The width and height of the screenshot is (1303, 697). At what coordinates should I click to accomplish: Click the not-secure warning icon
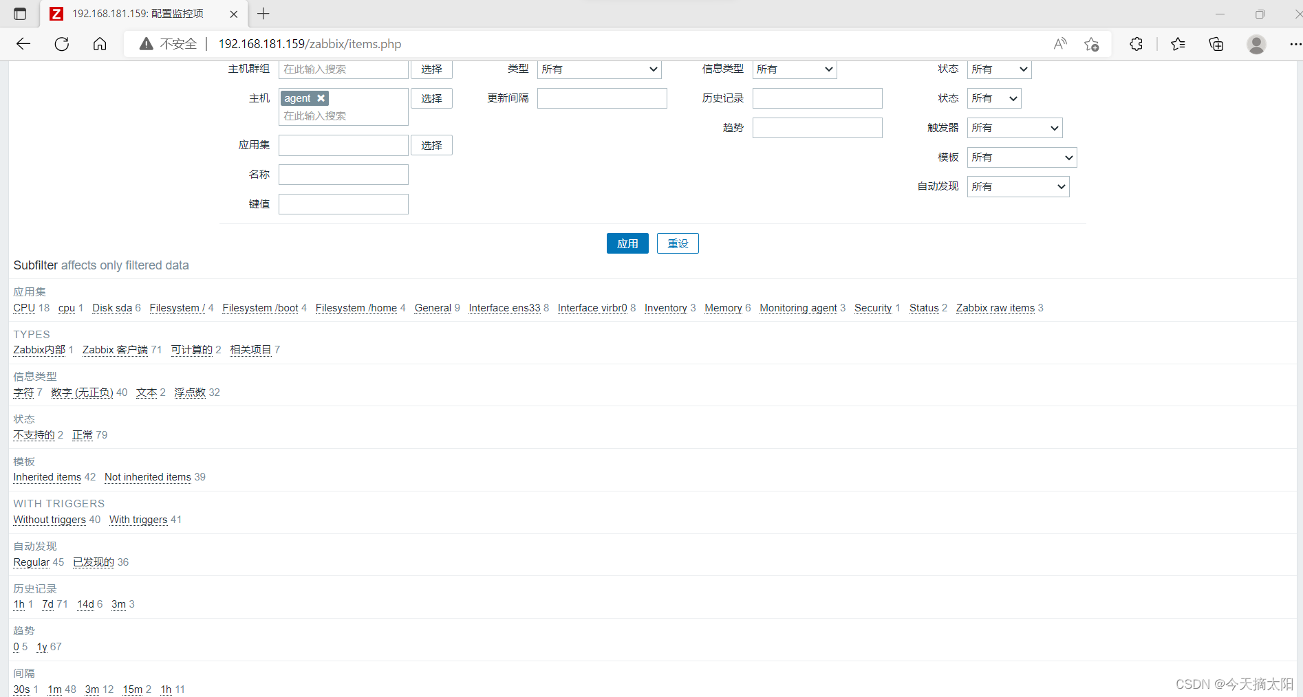tap(146, 44)
